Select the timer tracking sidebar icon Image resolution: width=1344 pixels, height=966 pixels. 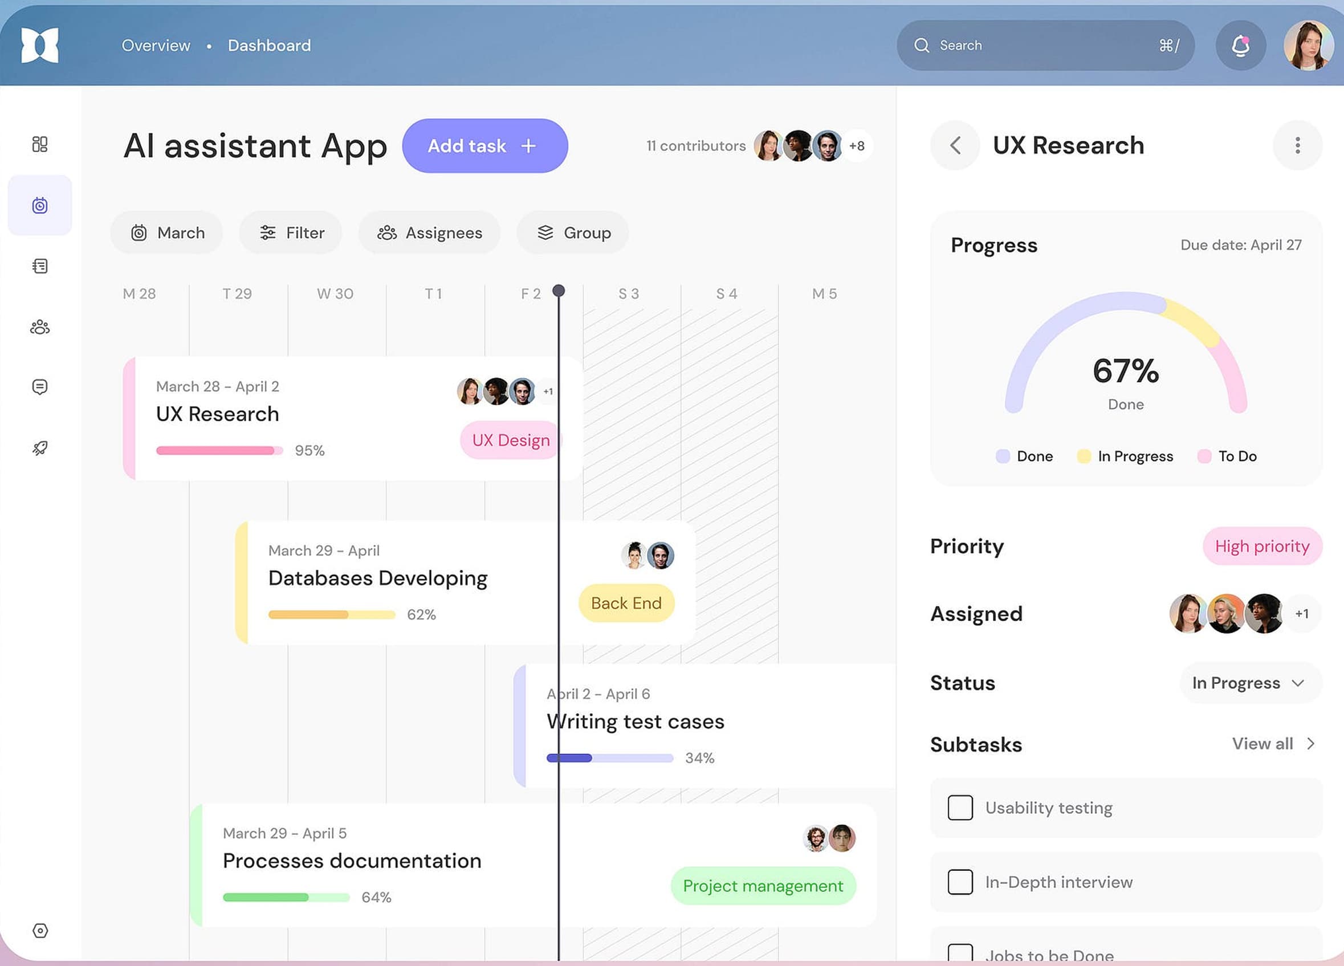point(40,205)
